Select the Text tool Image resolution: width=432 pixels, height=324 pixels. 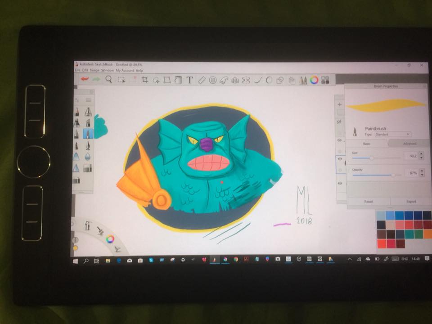tap(189, 80)
